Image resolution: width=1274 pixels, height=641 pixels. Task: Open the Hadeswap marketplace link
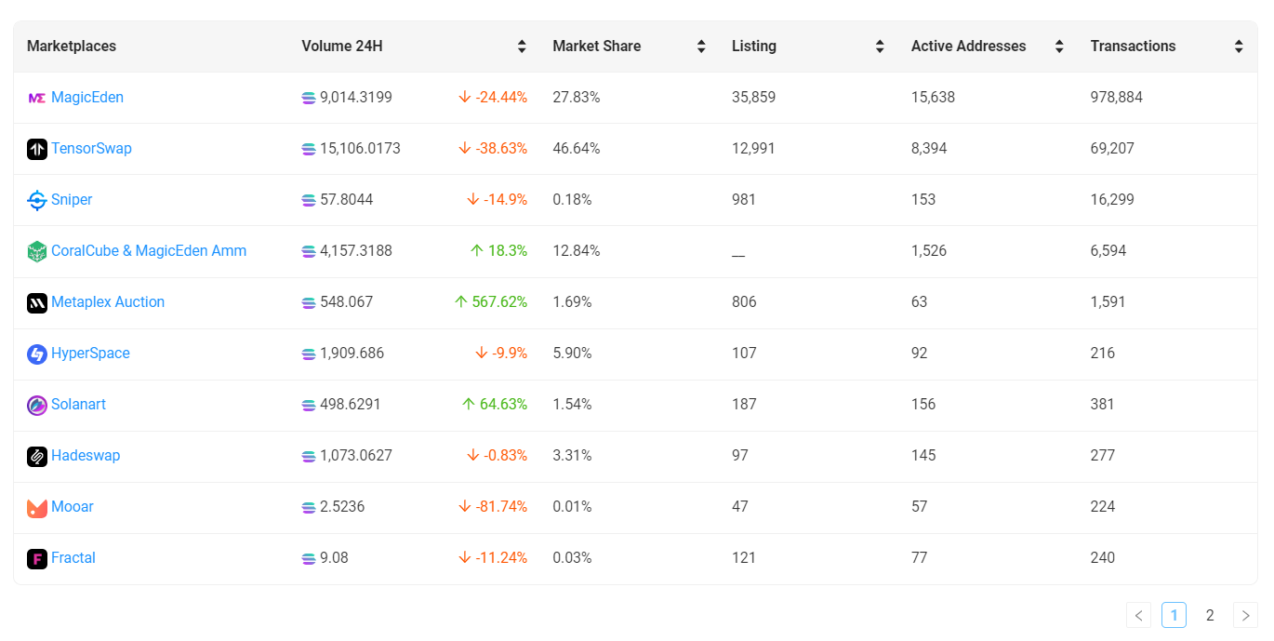[86, 456]
